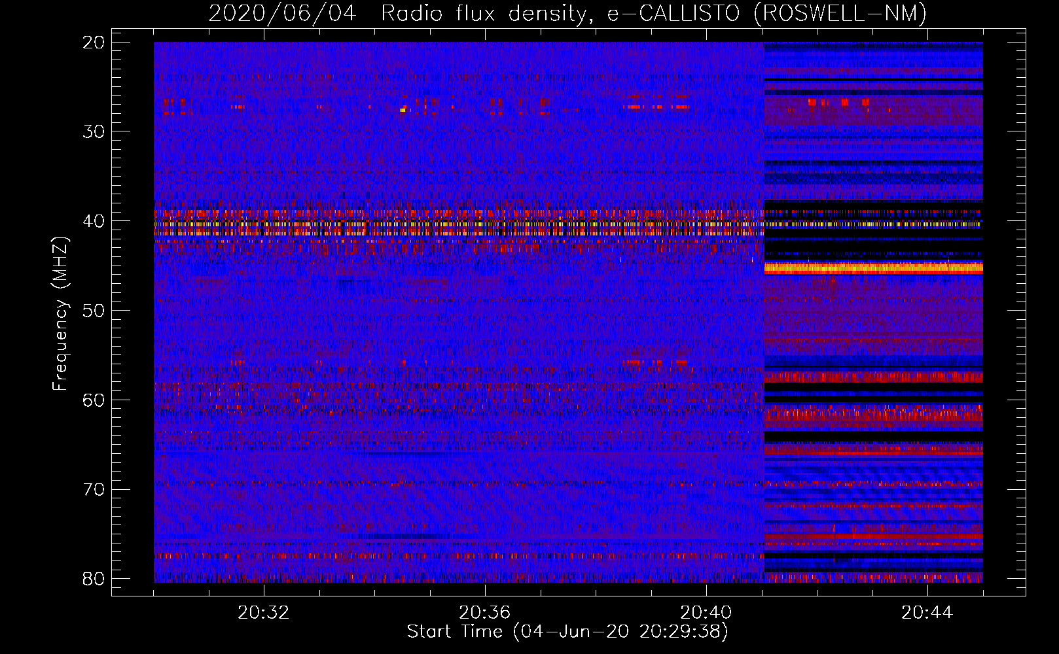Click the plot title 2020/06/04 Radio flux density
Viewport: 1059px width, 654px height.
click(567, 13)
